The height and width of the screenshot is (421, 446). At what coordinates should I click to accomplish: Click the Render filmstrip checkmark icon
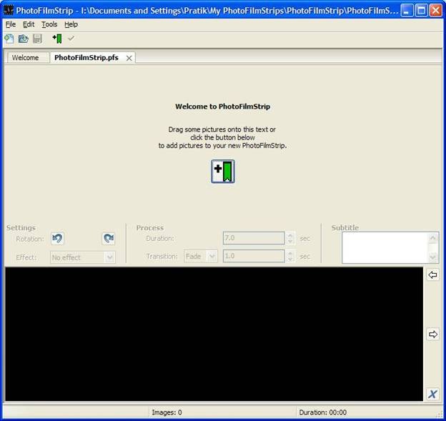(x=71, y=38)
